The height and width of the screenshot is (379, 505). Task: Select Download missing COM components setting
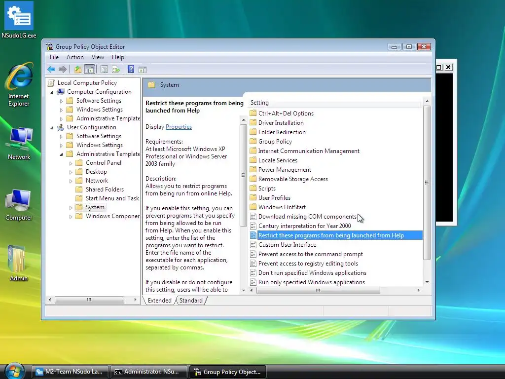(x=307, y=217)
